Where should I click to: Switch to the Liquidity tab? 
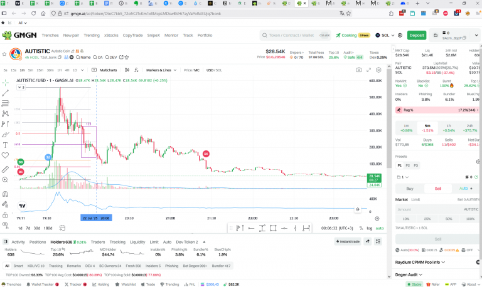pos(137,242)
